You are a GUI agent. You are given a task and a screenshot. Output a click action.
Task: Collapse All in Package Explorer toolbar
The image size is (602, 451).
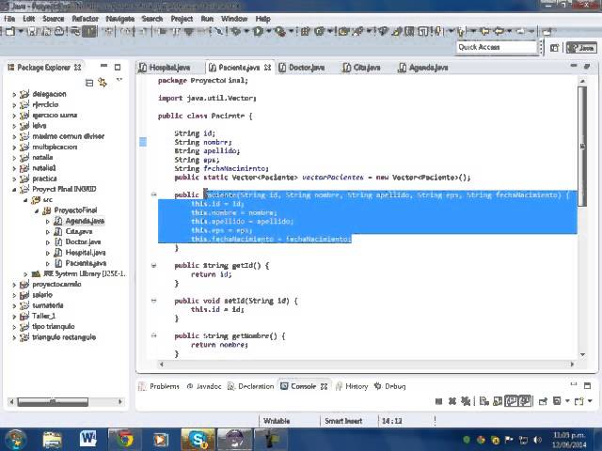89,83
